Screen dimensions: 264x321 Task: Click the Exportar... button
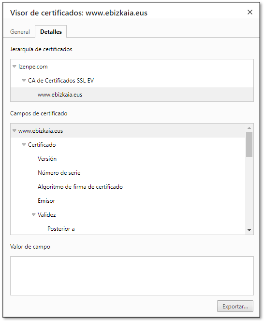(x=235, y=306)
